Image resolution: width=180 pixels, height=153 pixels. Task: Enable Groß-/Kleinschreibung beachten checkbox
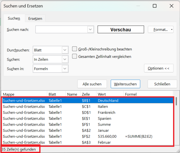(x=75, y=49)
